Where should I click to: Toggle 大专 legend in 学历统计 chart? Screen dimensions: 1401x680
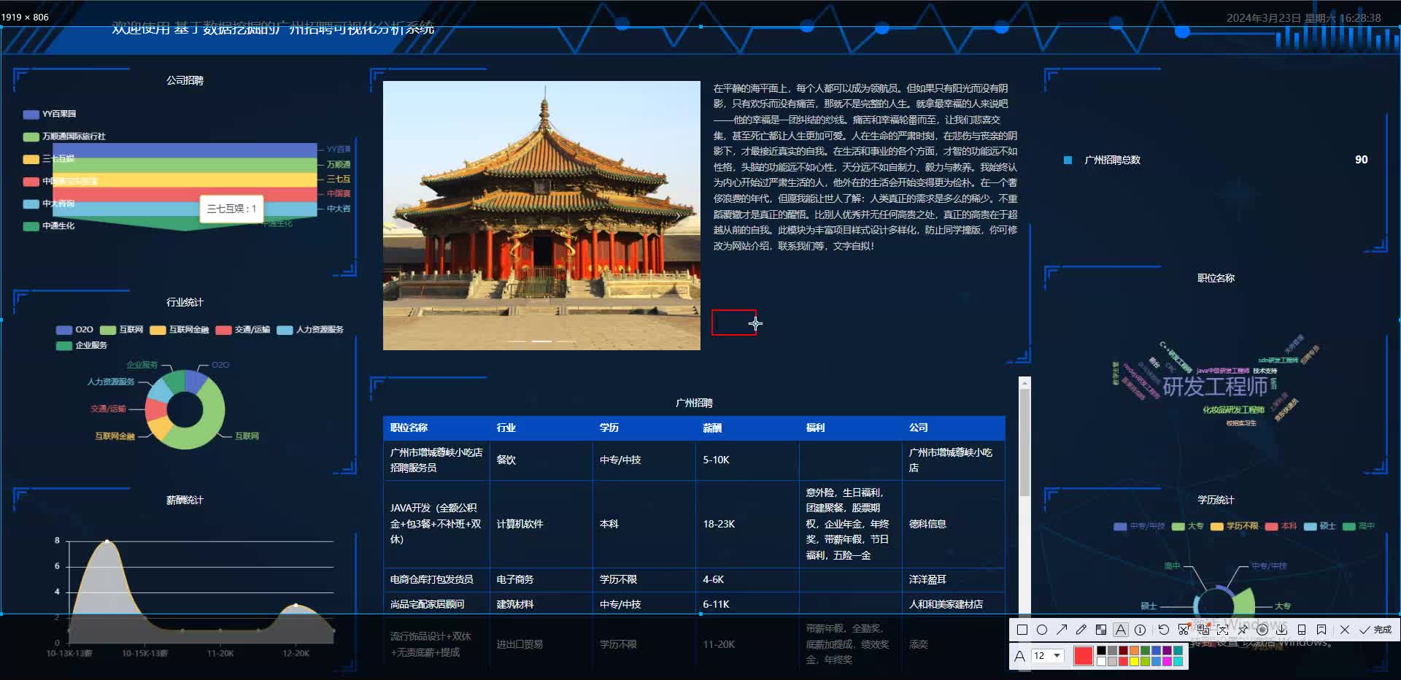[x=1187, y=526]
